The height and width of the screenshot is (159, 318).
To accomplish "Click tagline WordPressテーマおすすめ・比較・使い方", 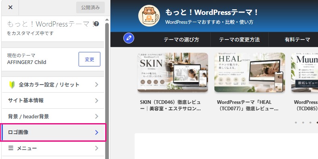I will click(209, 22).
